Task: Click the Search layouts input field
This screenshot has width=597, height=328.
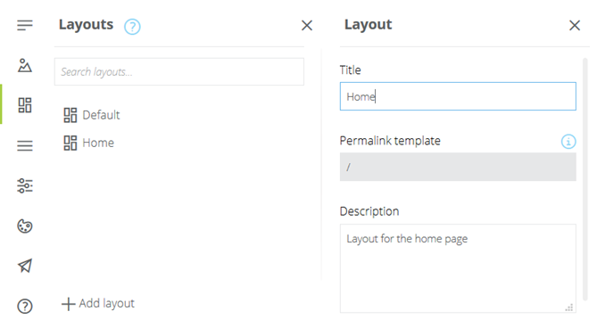Action: (x=179, y=72)
